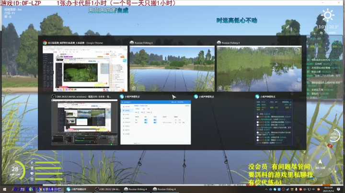345x193 pixels.
Task: Expand the hidden system tray icons chevron
Action: point(266,190)
